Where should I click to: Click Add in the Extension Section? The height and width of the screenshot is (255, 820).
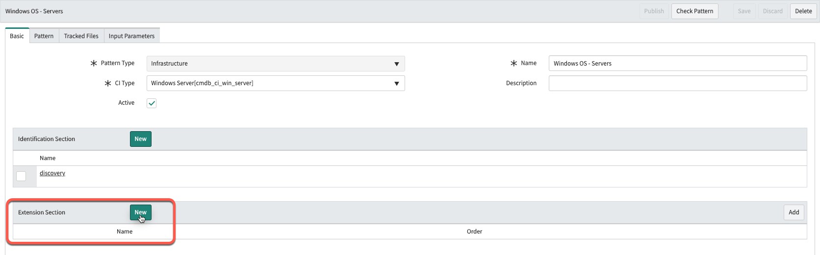794,212
